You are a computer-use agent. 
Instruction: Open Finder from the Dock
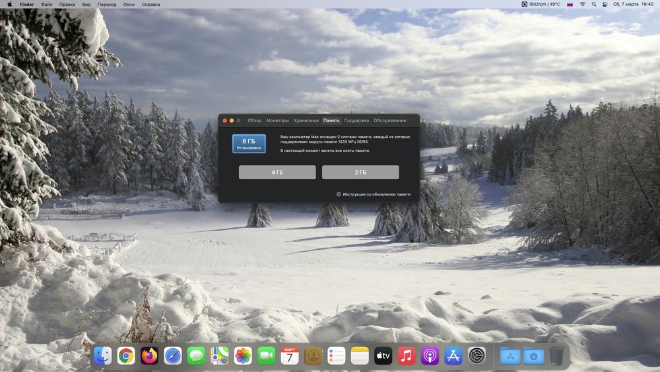coord(103,356)
